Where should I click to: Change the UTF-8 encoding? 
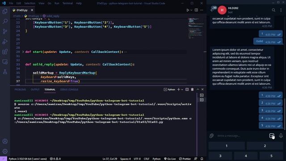(x=137, y=159)
